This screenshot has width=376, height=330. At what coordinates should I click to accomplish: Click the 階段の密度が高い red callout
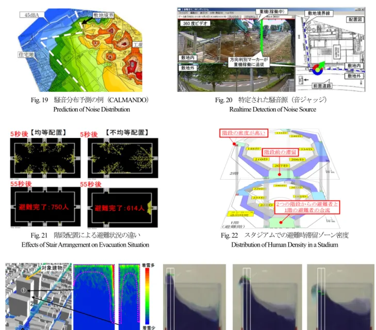coord(243,133)
